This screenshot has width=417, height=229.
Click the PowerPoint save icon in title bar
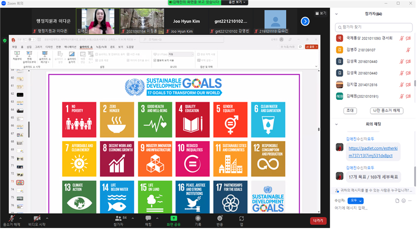(39, 39)
